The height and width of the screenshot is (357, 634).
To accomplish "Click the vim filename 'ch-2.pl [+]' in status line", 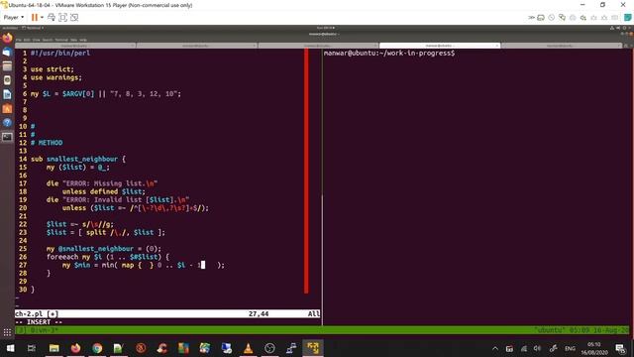I will click(37, 313).
